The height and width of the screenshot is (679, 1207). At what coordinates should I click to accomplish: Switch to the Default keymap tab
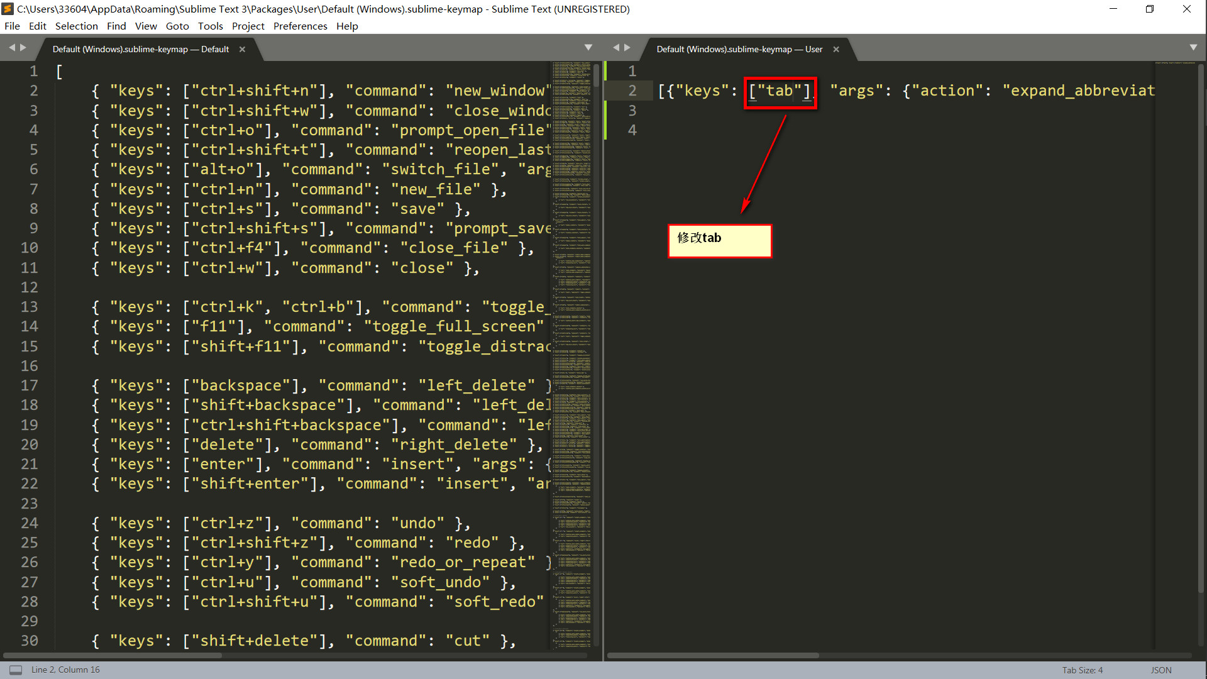click(x=140, y=49)
